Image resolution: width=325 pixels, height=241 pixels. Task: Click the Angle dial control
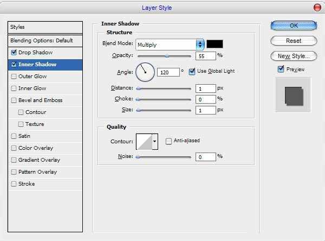click(x=145, y=71)
